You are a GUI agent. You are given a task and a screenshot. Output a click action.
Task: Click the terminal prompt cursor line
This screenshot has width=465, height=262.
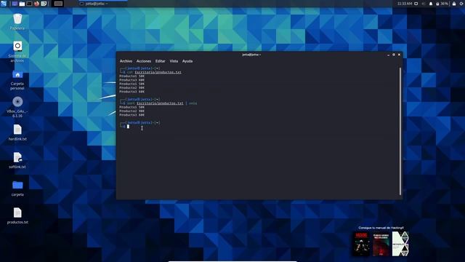click(128, 127)
